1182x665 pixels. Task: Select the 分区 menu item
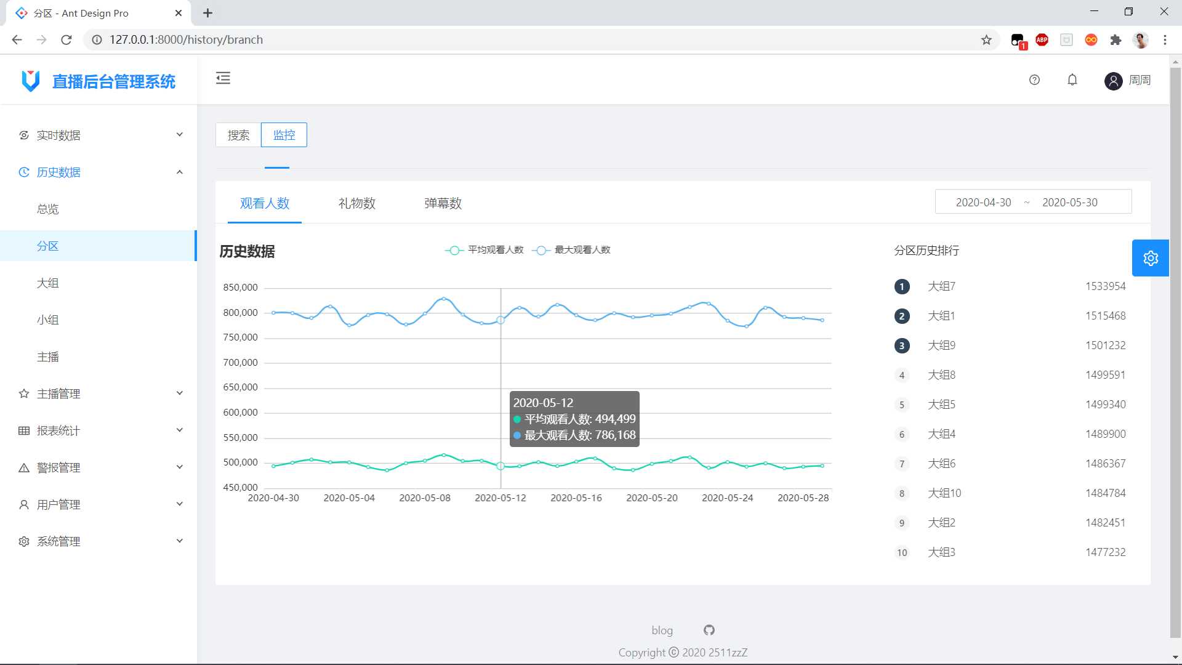(x=98, y=246)
